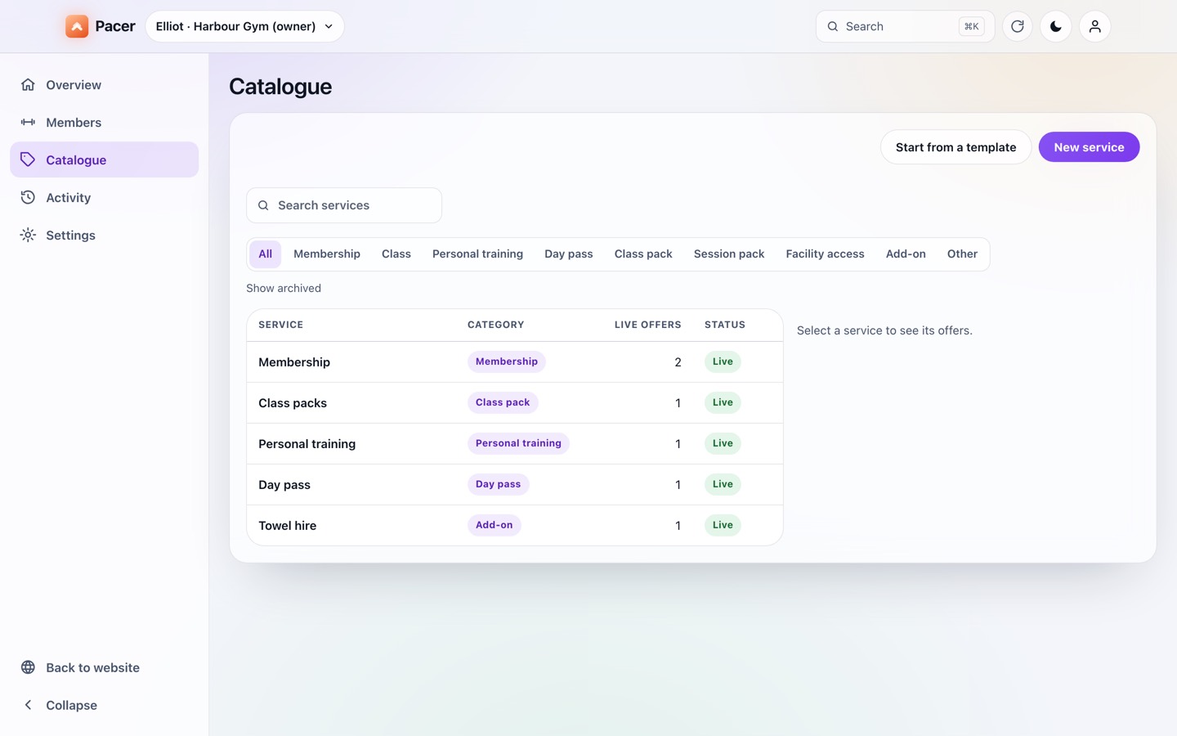1177x736 pixels.
Task: Click the Members dumbbell icon
Action: point(28,122)
